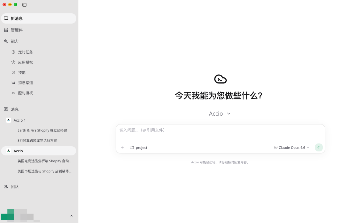Click the selected Accio row's logo icon
This screenshot has height=223, width=360.
coord(8,151)
